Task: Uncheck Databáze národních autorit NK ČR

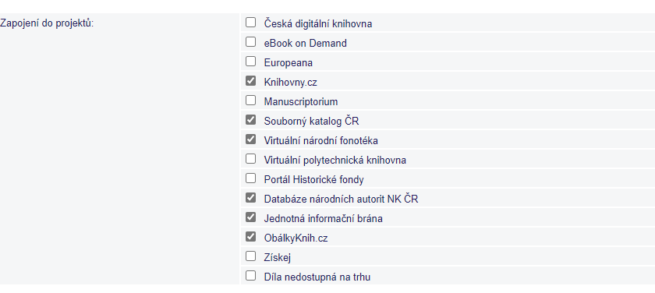Action: [x=250, y=198]
